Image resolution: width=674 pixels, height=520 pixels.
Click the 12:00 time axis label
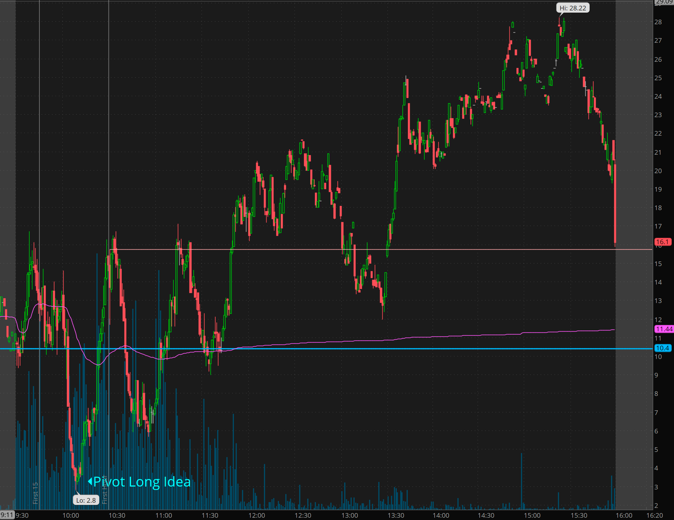point(256,515)
